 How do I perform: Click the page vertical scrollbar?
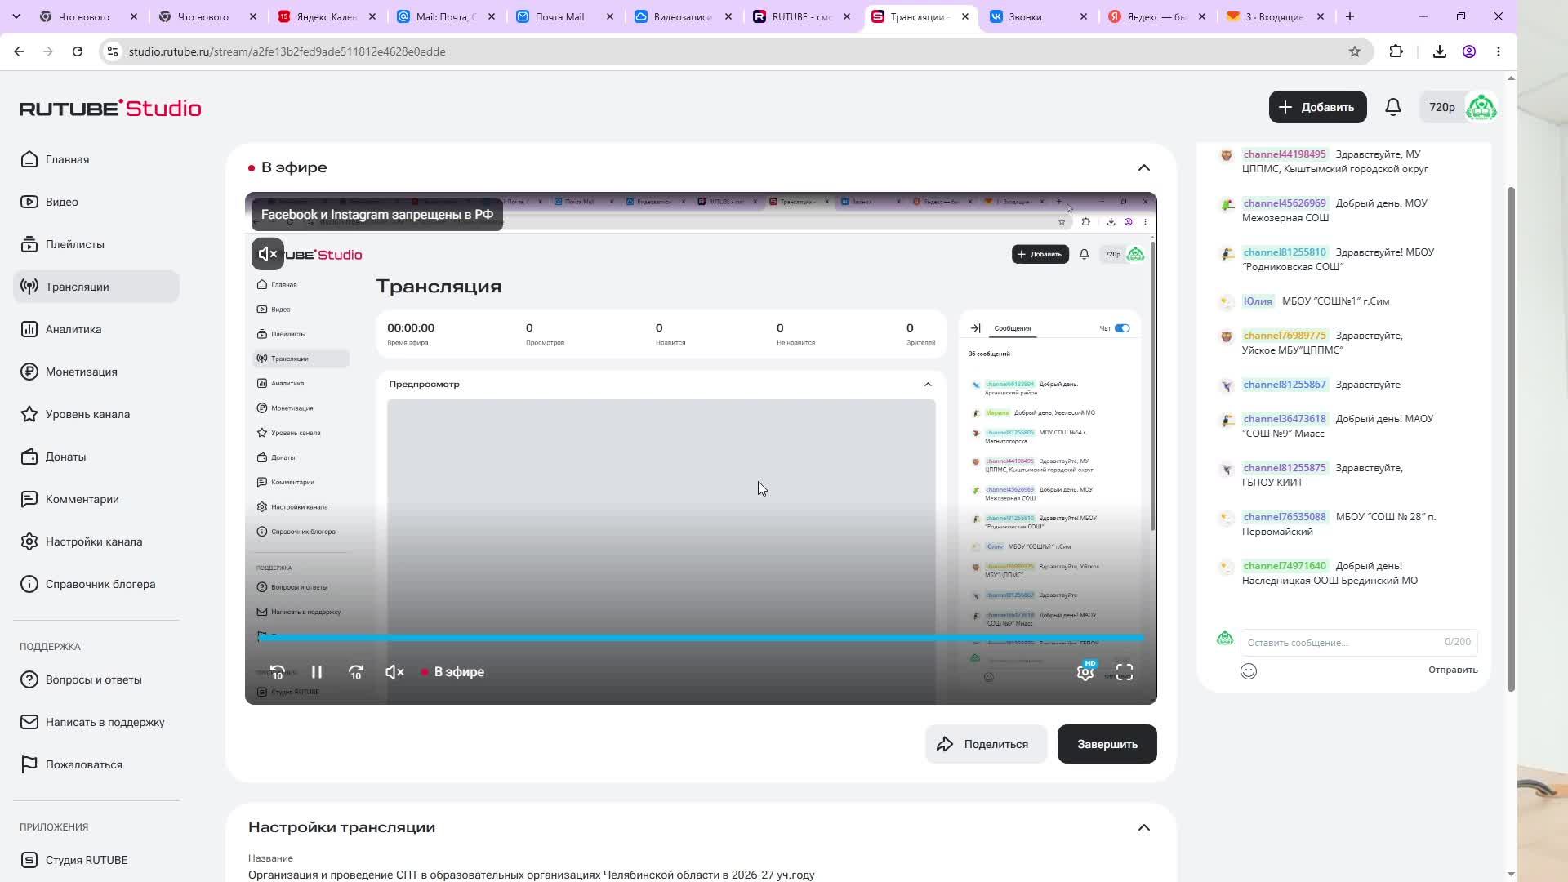1511,439
